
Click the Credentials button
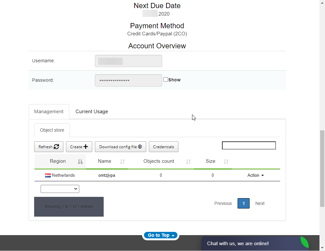point(163,147)
